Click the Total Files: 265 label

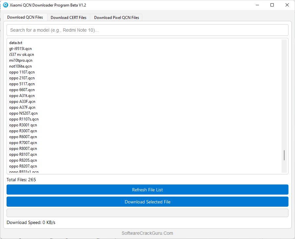[x=21, y=180]
